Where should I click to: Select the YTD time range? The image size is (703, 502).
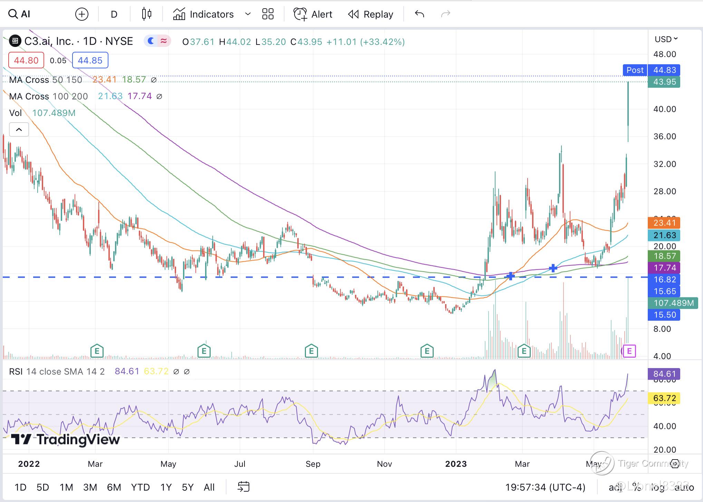tap(140, 487)
